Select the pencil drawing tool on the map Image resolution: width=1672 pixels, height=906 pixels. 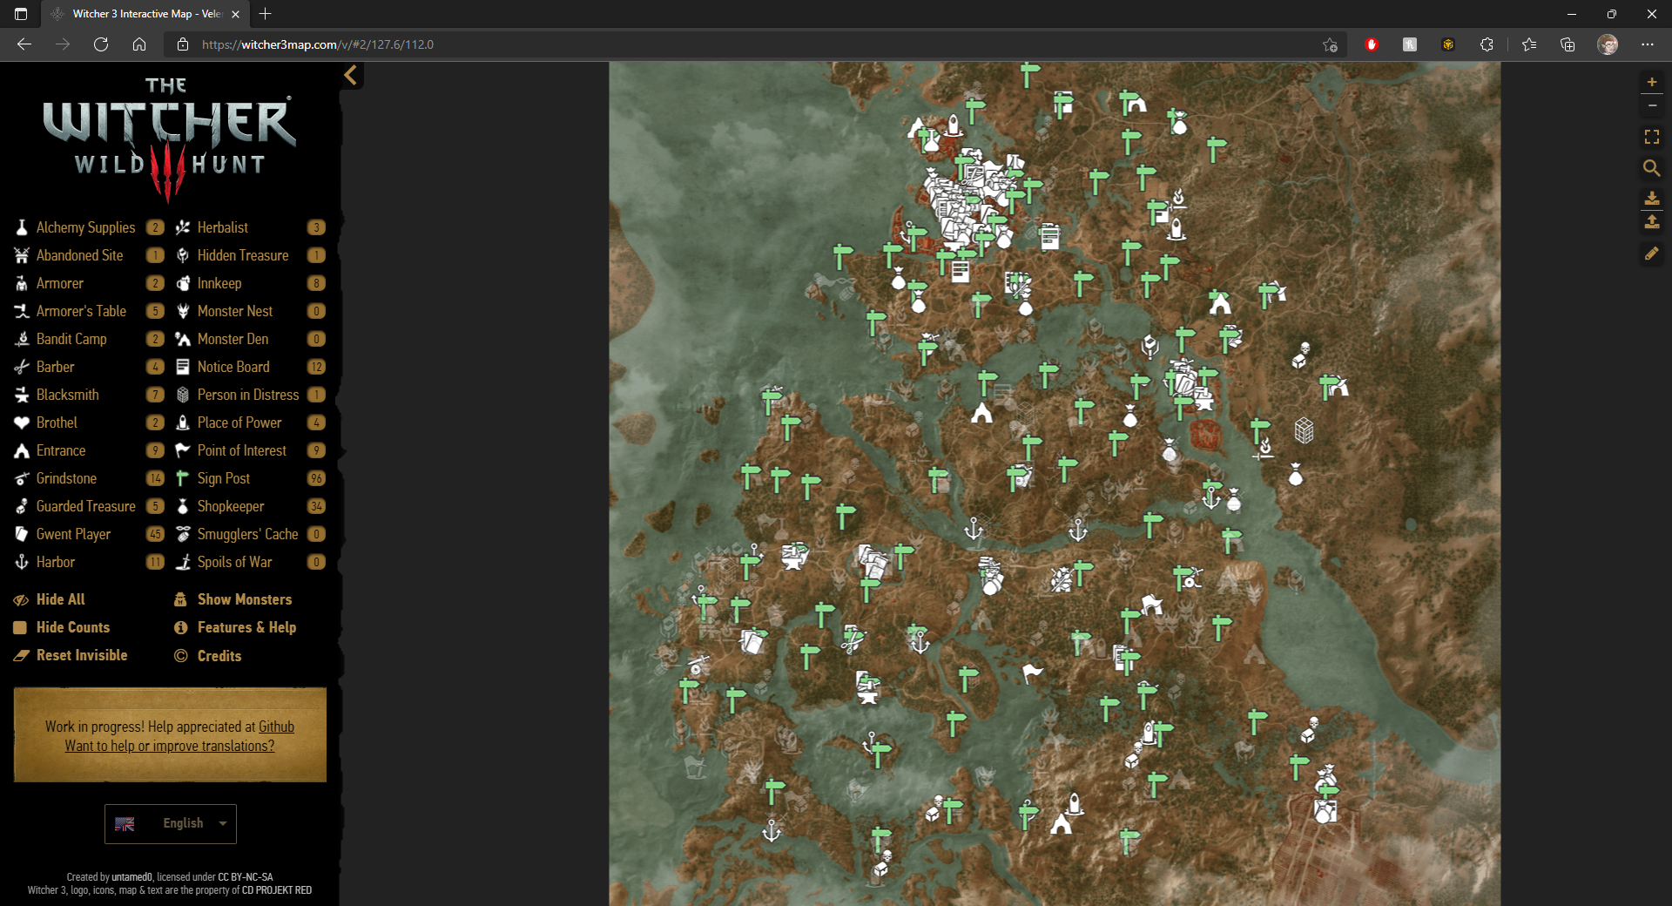(x=1652, y=254)
